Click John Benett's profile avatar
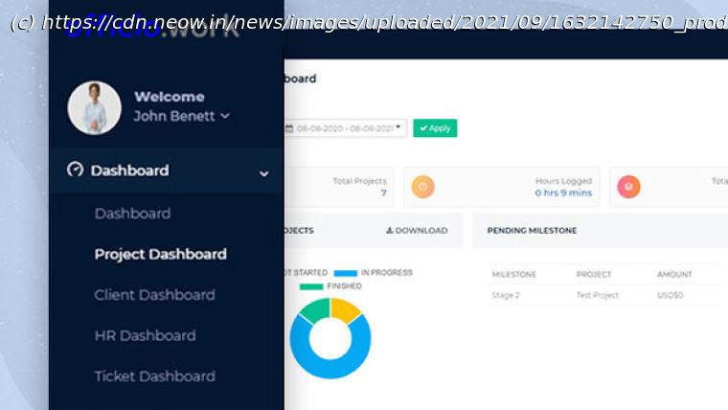The width and height of the screenshot is (728, 410). point(94,107)
